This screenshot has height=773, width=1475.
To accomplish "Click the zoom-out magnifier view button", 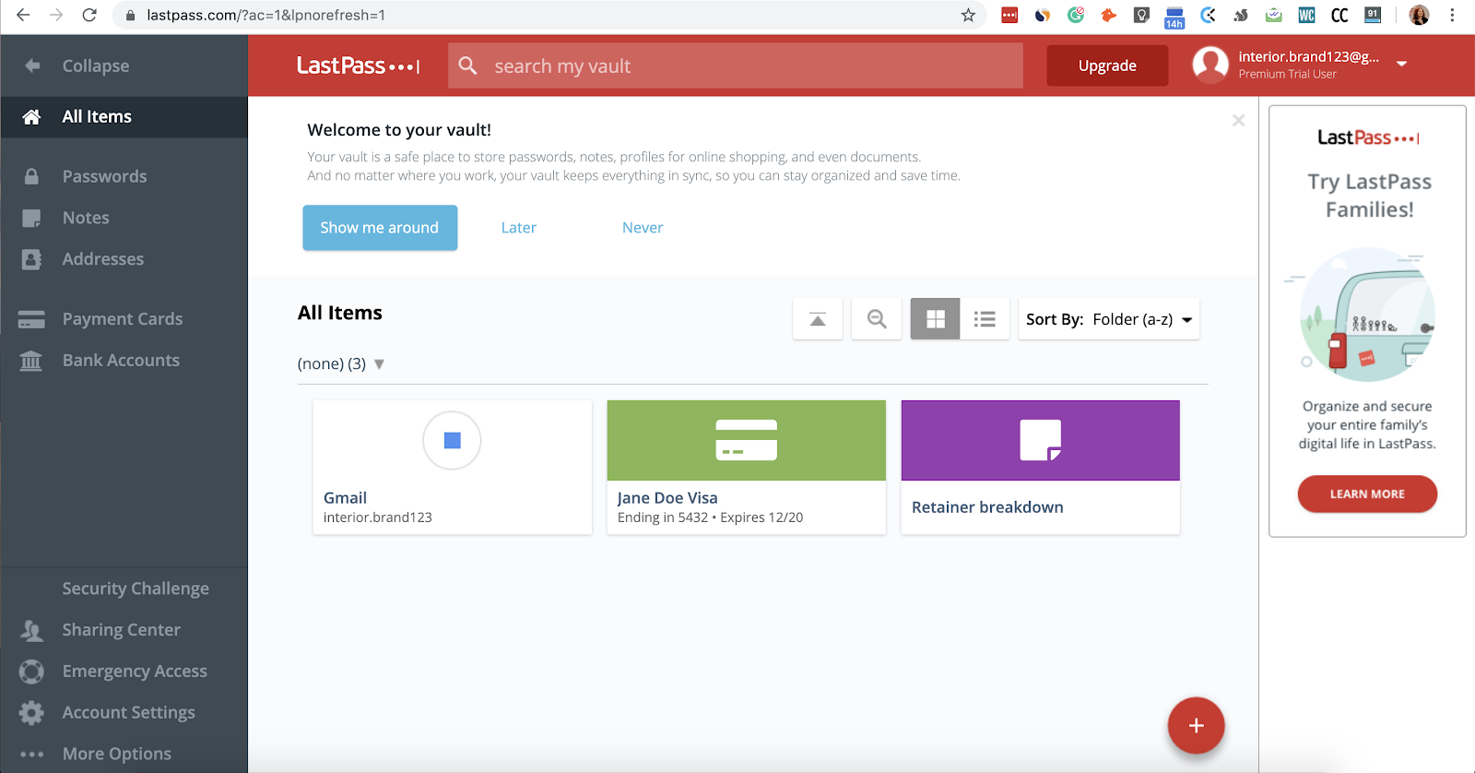I will pos(877,319).
